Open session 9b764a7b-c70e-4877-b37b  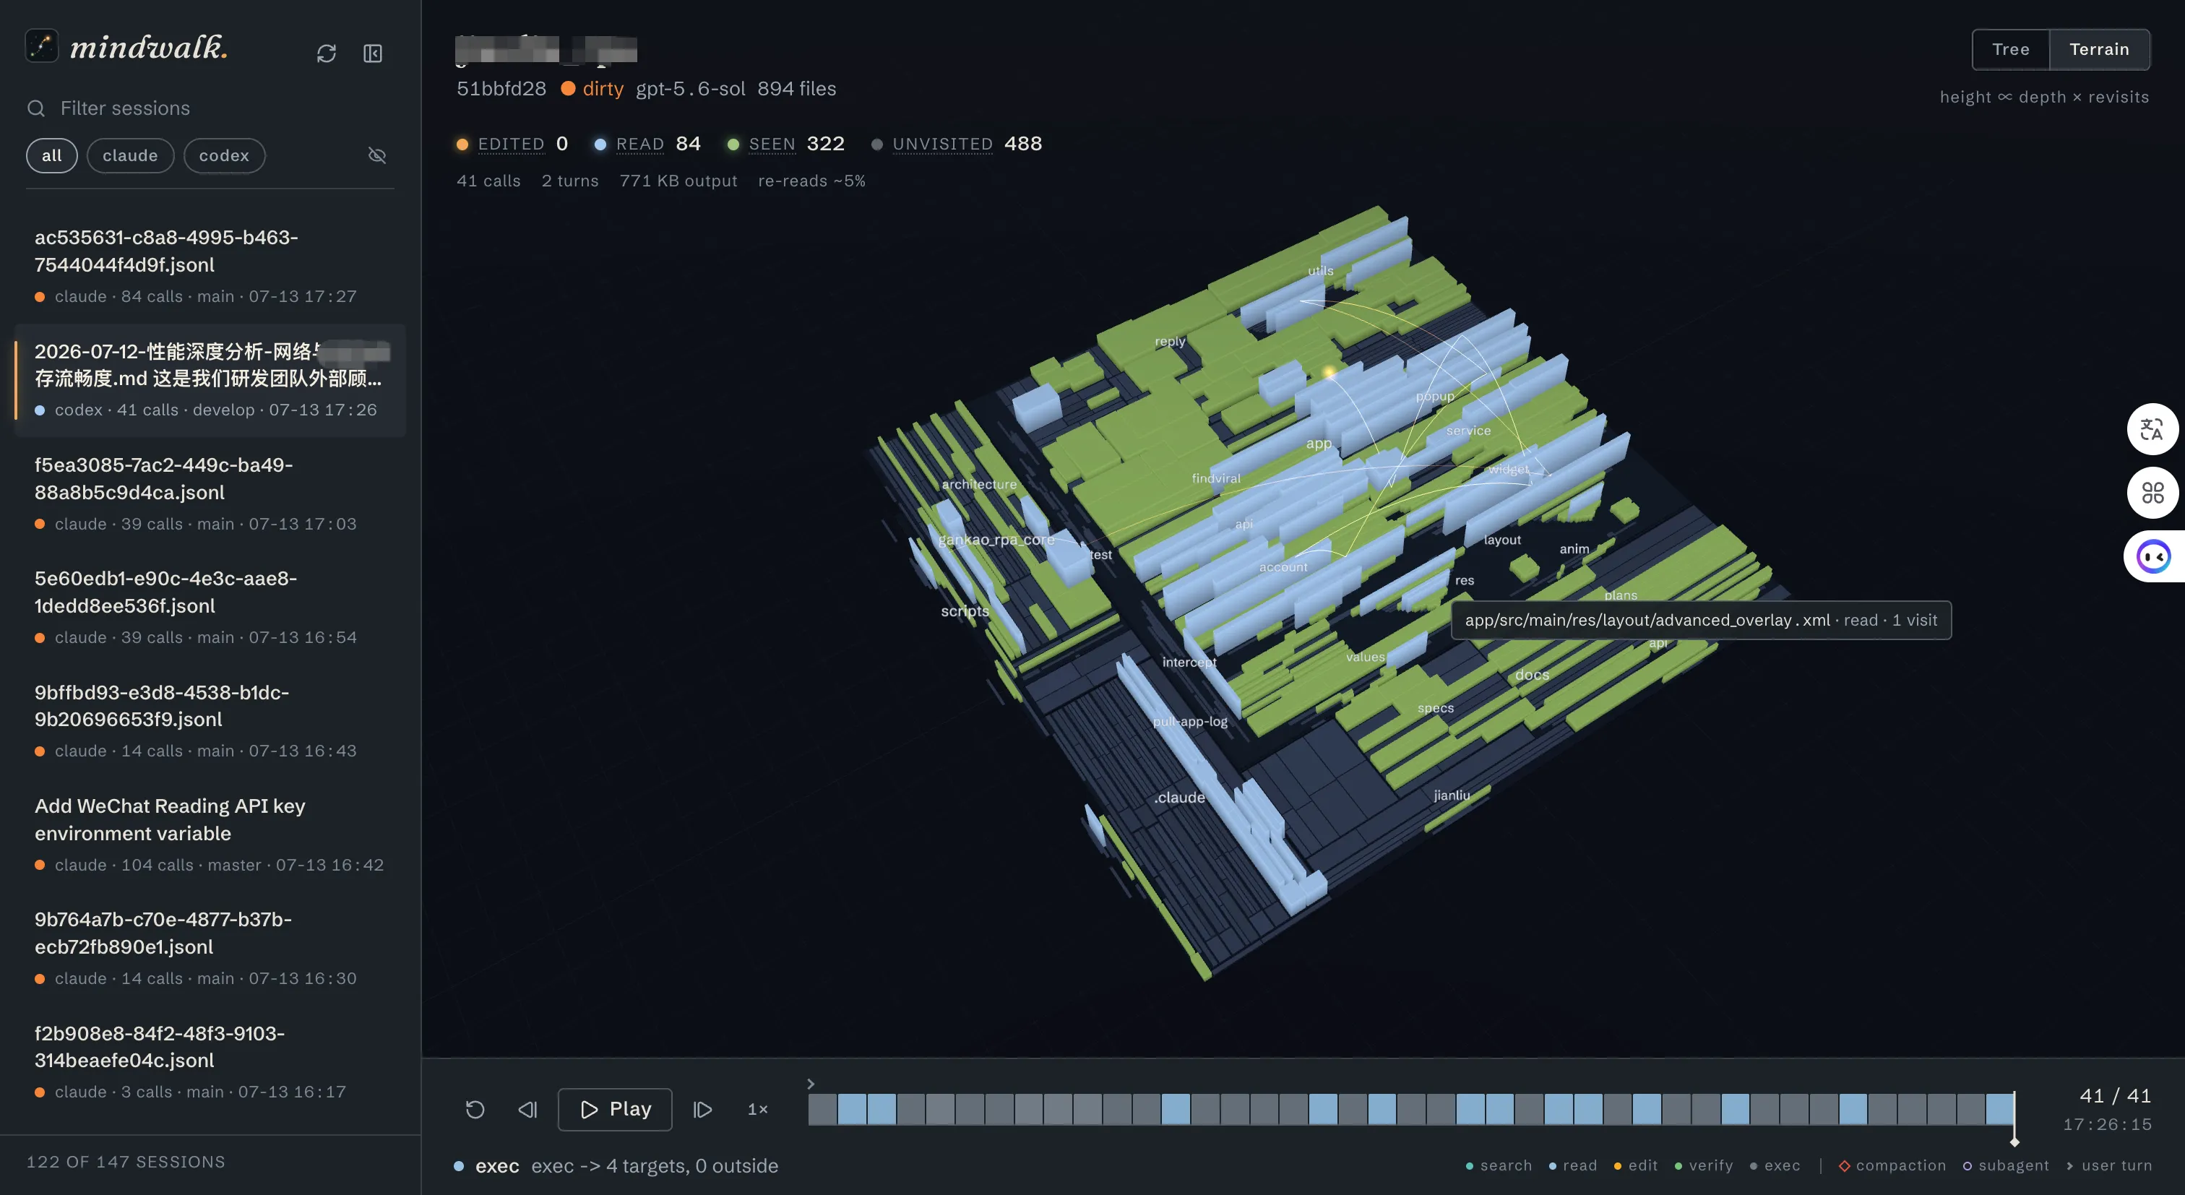210,948
